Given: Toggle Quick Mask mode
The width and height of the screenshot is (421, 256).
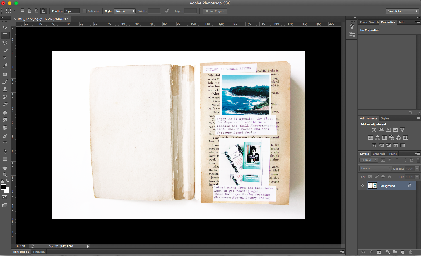Looking at the screenshot, I should (x=5, y=197).
